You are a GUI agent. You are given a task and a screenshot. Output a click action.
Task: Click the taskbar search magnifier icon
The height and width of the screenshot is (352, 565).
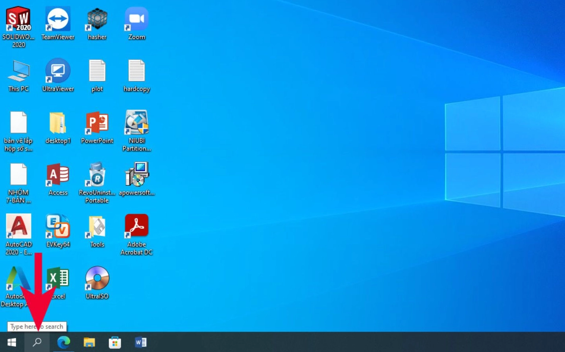[x=37, y=342]
